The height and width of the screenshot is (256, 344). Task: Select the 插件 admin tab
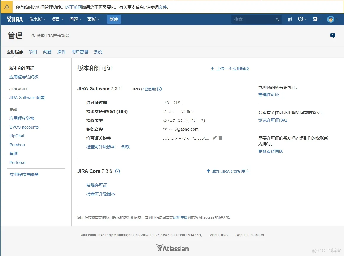pyautogui.click(x=61, y=52)
